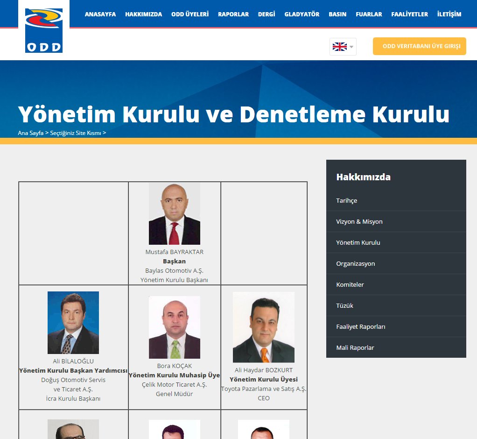This screenshot has height=439, width=477.
Task: Click ODD VERITABANI ÜYE GIRIŞI button
Action: coord(420,46)
